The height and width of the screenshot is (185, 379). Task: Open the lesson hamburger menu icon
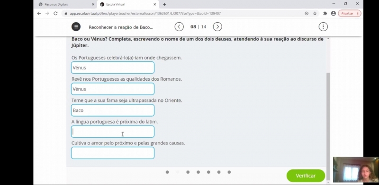pos(76,27)
